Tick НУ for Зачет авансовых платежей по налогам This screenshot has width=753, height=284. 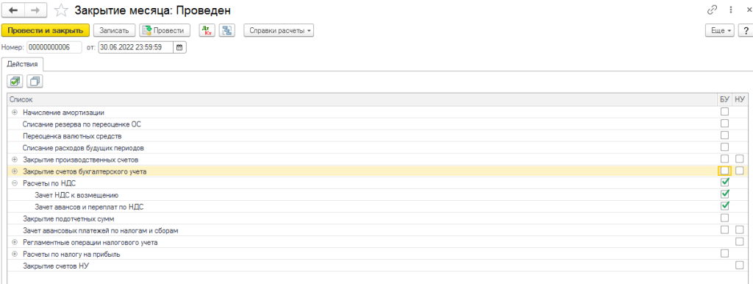click(740, 230)
